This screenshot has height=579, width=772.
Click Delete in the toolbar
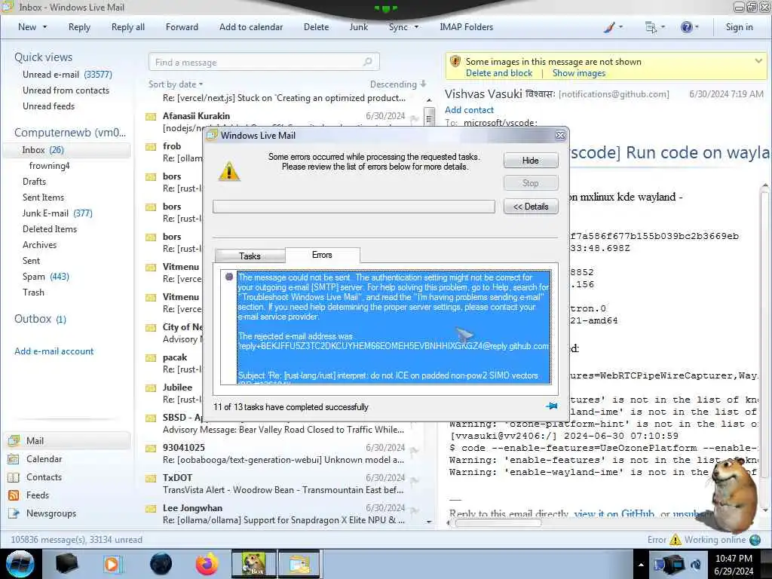pos(316,27)
